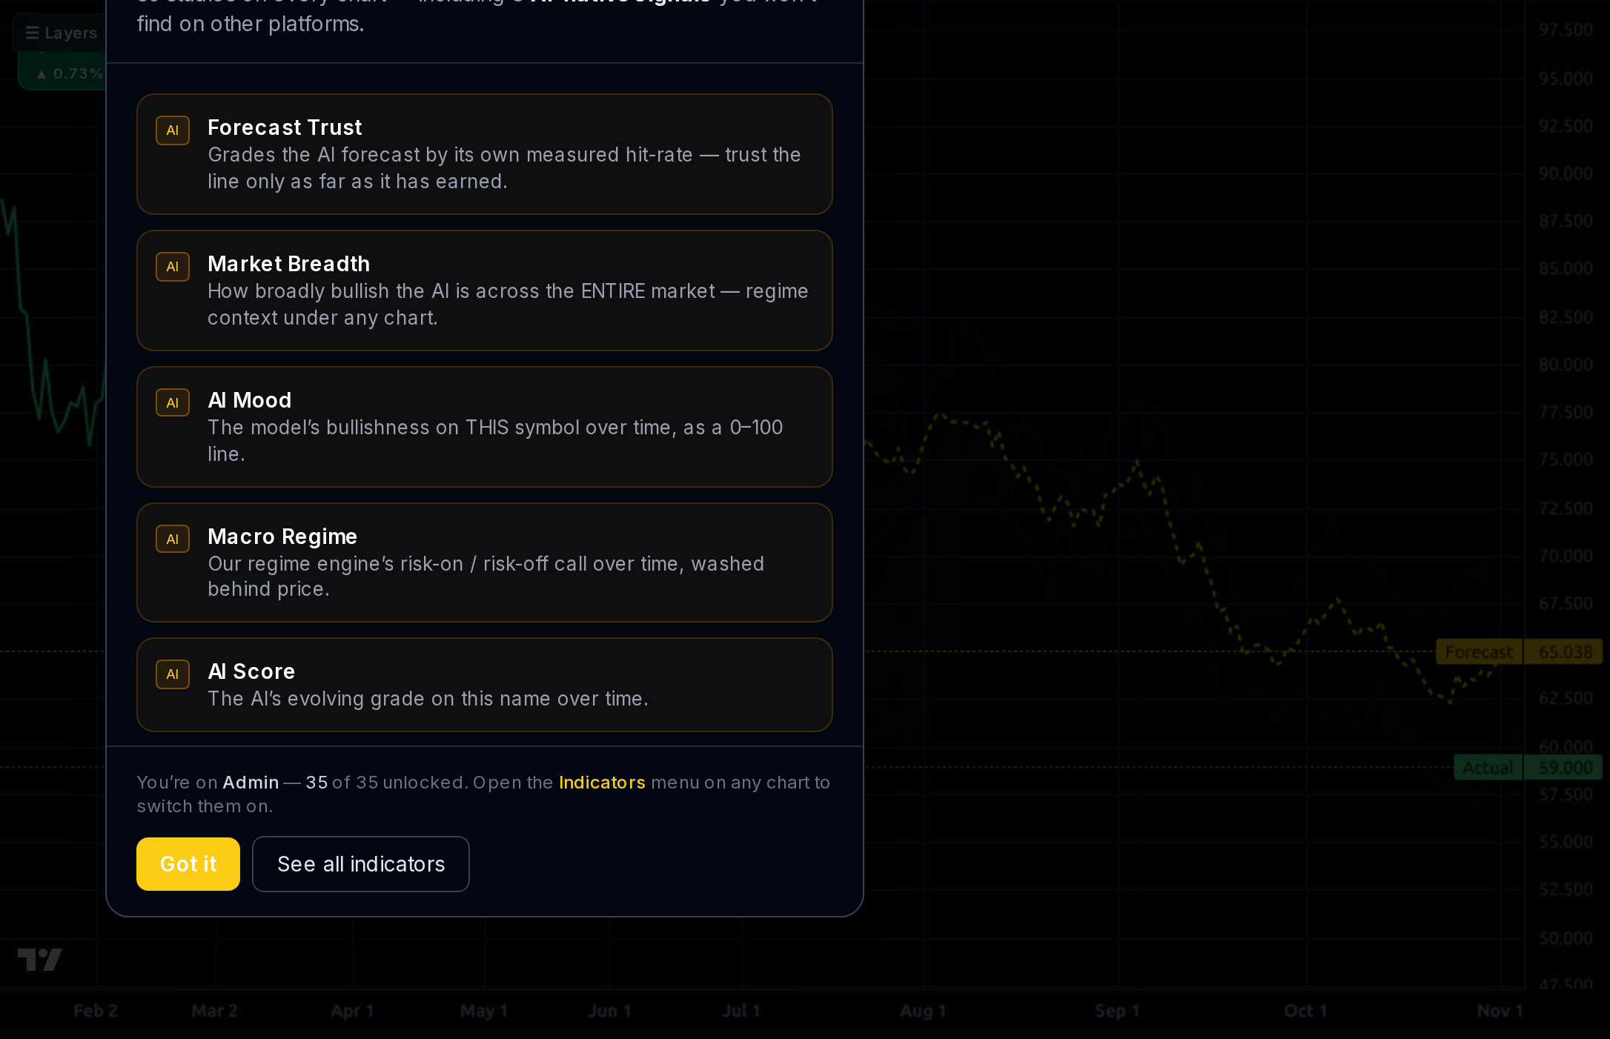Viewport: 1610px width, 1039px height.
Task: Click the Forecast 65.038 price label
Action: [1520, 652]
